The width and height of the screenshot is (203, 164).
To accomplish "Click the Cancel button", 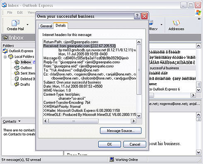I will 135,144.
